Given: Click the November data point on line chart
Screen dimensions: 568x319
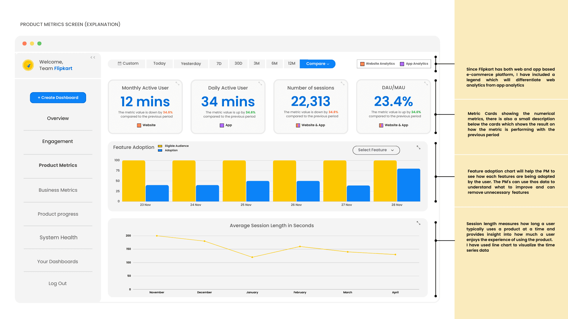Looking at the screenshot, I should coord(157,236).
